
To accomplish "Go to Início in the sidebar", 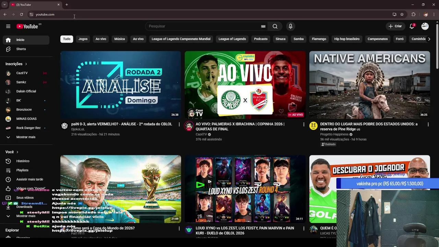I will click(x=26, y=40).
